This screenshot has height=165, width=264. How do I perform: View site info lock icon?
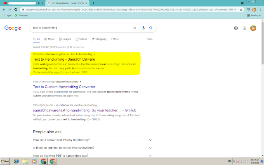[23, 9]
